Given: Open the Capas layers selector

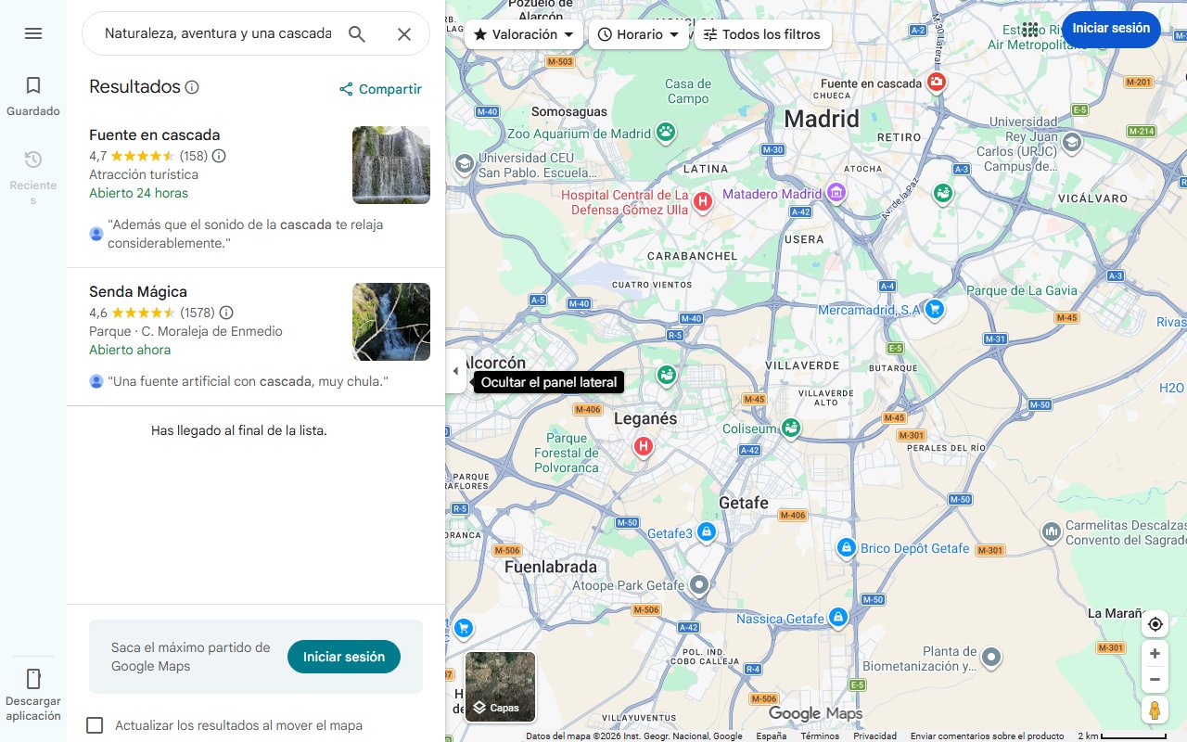Looking at the screenshot, I should click(500, 686).
